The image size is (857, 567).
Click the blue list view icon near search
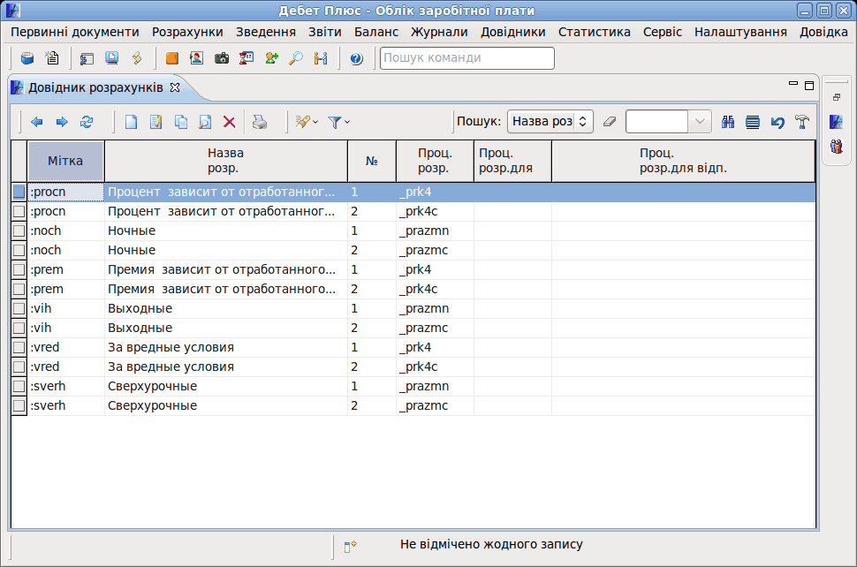pyautogui.click(x=753, y=122)
